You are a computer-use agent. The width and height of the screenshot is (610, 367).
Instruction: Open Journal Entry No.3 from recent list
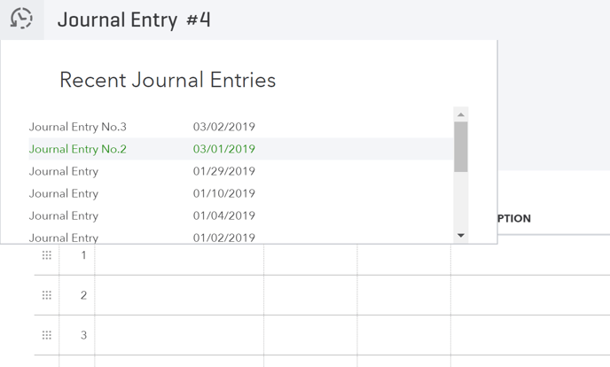tap(78, 127)
